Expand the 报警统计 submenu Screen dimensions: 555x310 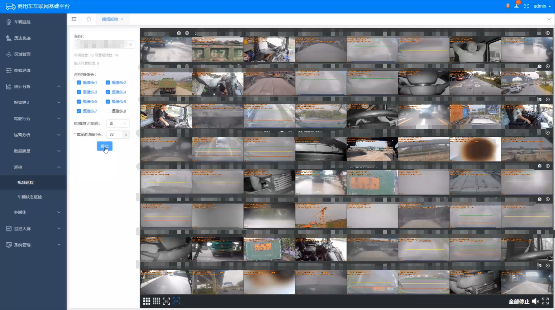tap(33, 102)
